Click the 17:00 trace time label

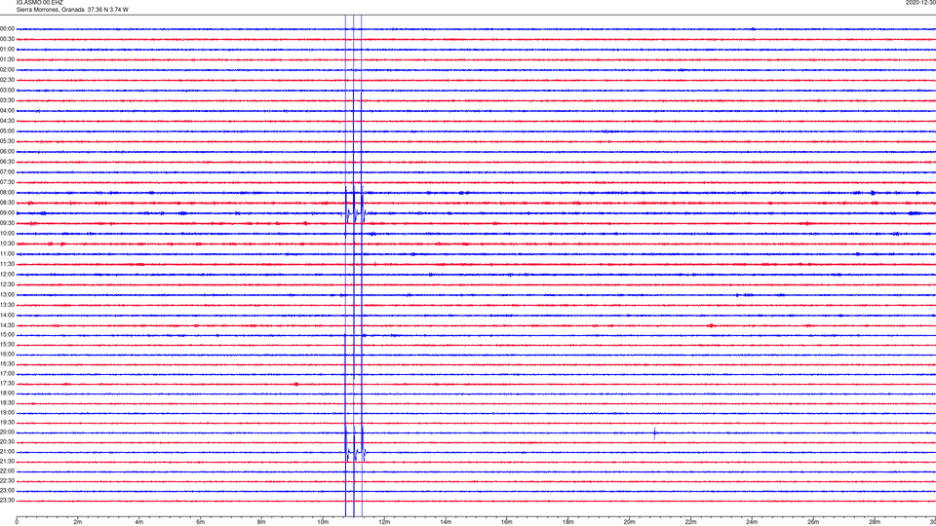[x=7, y=374]
